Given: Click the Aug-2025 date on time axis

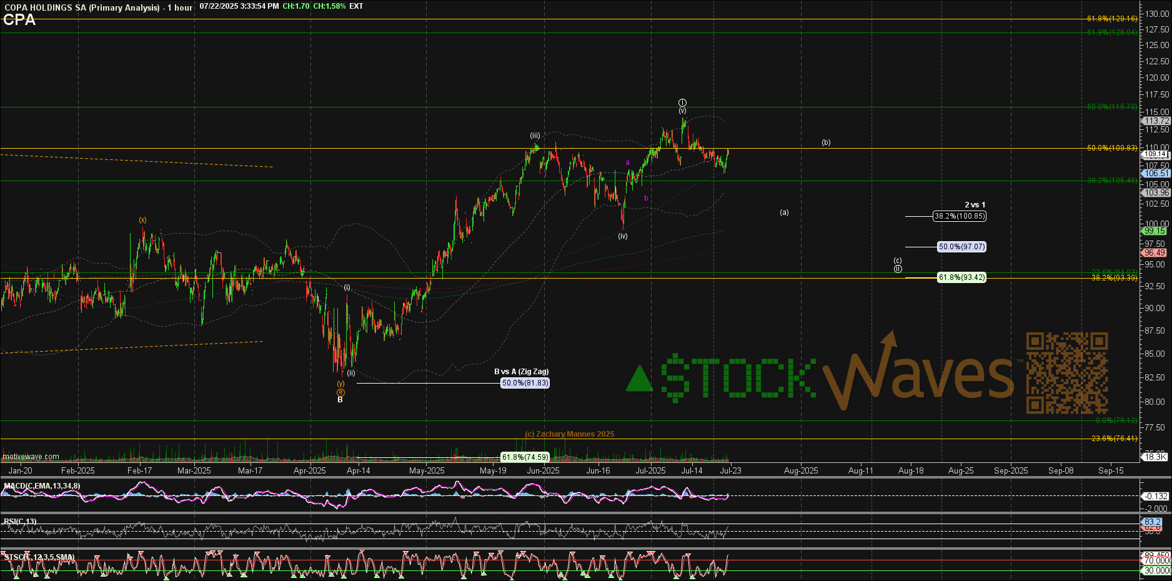Looking at the screenshot, I should coord(801,470).
